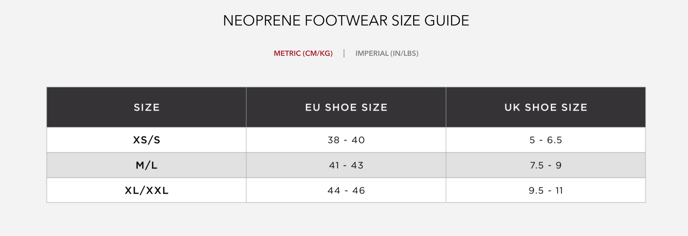Select the SIZE column header
The height and width of the screenshot is (236, 688).
pos(146,107)
